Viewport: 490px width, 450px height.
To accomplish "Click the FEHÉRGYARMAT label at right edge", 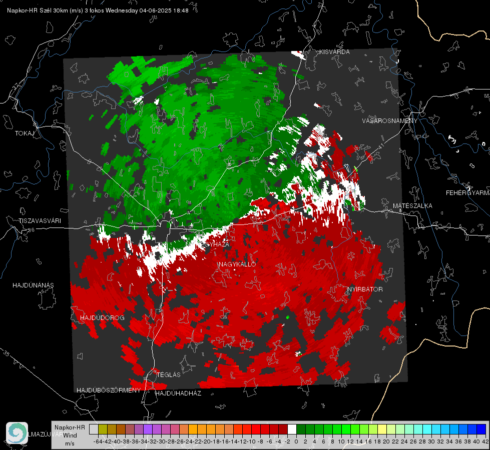I will pos(467,193).
